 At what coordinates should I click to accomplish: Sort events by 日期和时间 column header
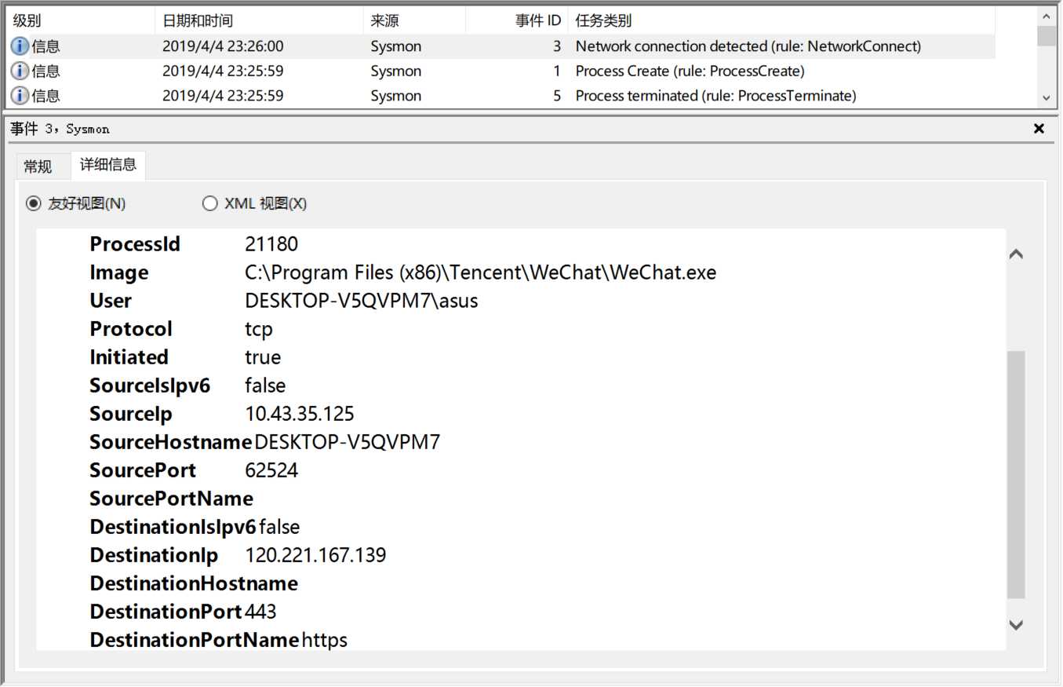click(259, 21)
